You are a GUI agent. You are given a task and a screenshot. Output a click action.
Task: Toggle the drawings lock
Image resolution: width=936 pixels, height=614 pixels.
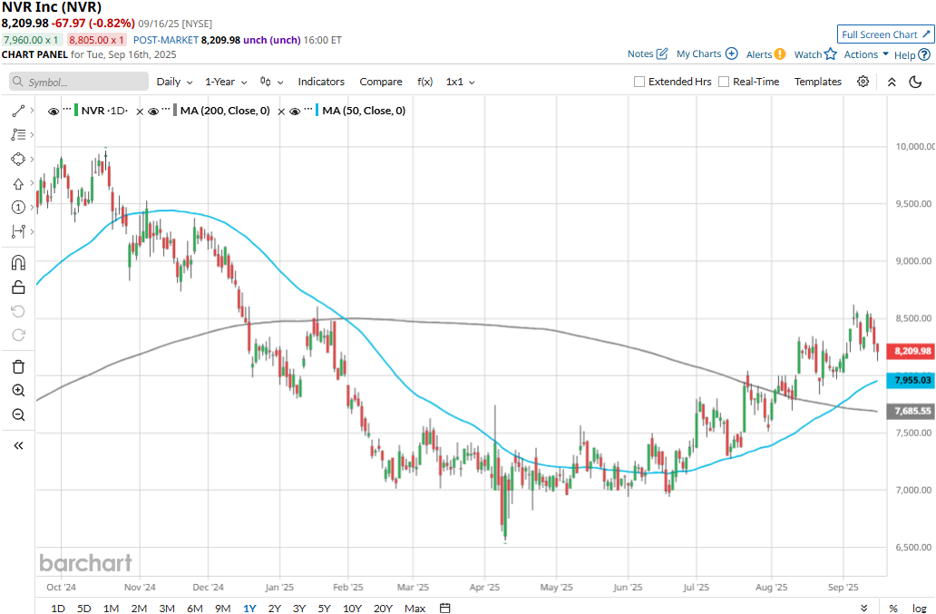pos(18,287)
